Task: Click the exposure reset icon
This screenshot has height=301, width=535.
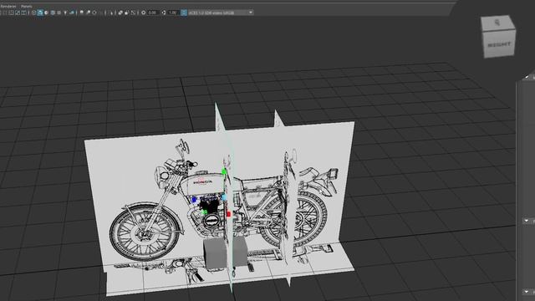Action: (143, 13)
